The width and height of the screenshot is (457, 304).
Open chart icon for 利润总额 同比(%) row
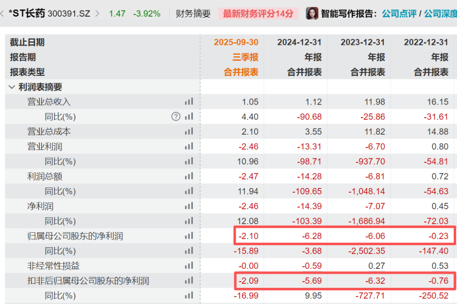(189, 191)
